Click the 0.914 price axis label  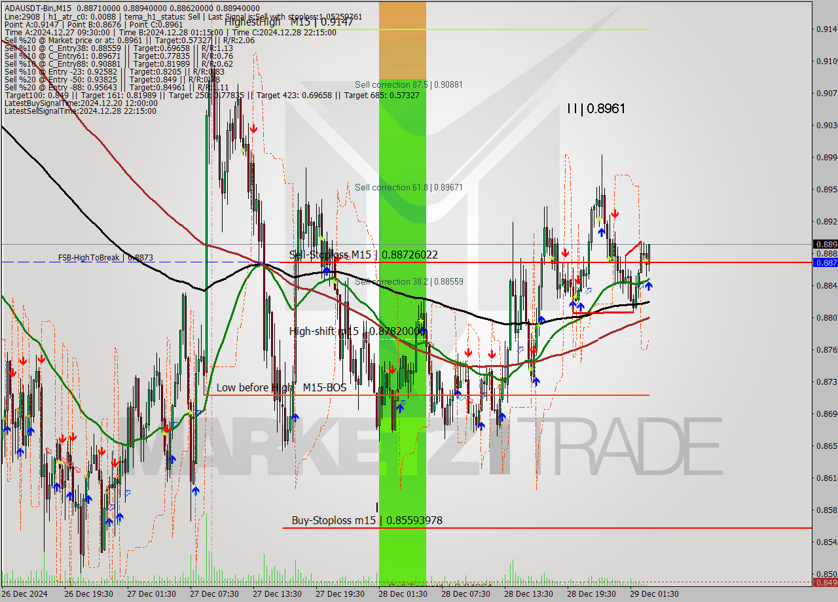[826, 29]
